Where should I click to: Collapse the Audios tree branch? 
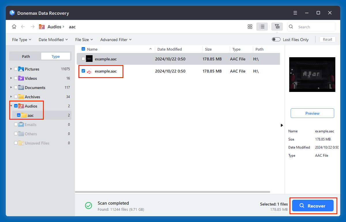point(11,106)
